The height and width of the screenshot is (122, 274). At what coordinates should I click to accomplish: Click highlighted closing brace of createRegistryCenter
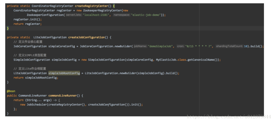(8, 28)
